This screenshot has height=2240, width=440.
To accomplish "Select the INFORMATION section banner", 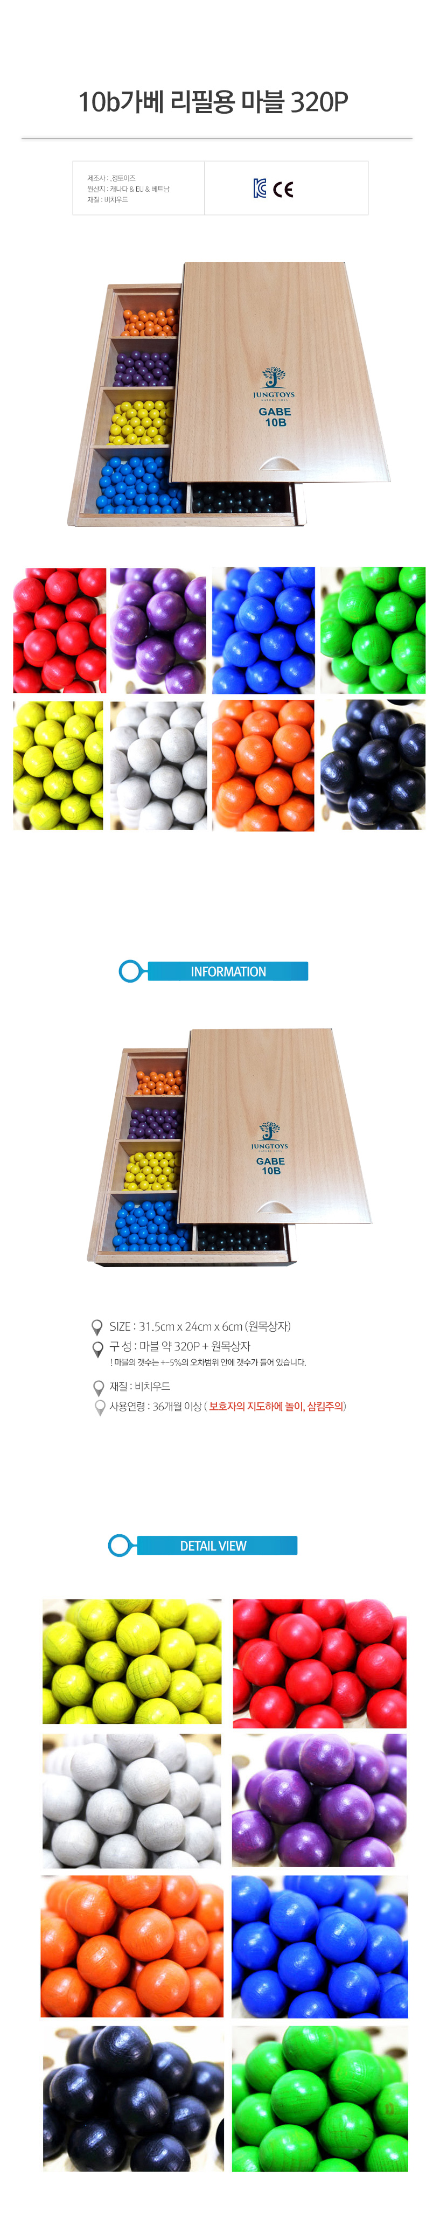I will [x=214, y=971].
